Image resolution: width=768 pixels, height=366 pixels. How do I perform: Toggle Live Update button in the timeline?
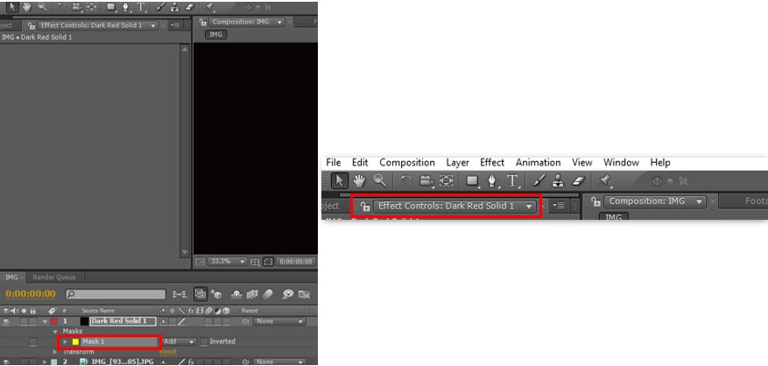point(201,294)
